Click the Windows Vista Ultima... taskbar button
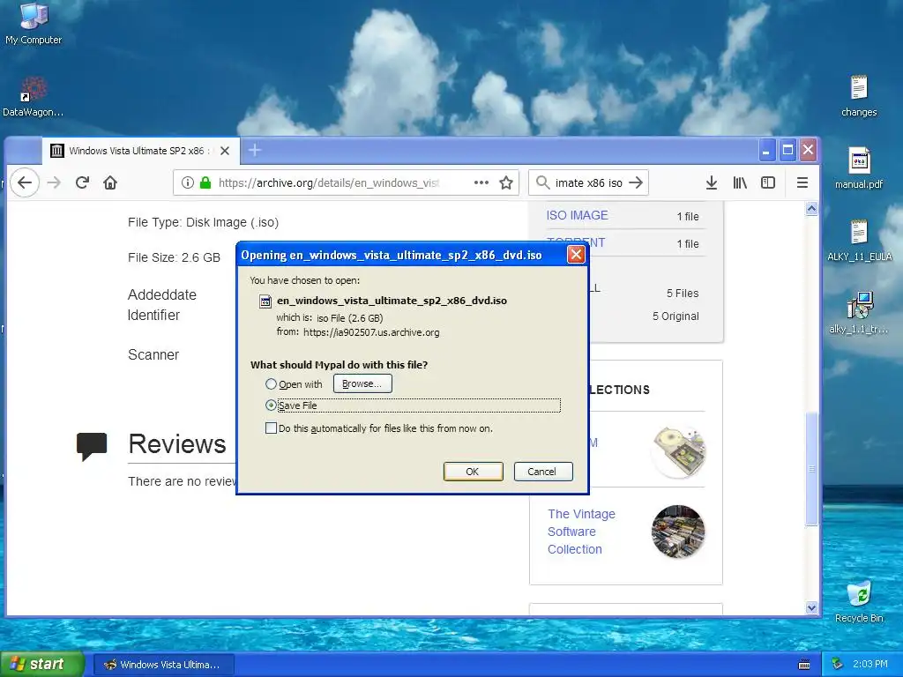903x677 pixels. [x=163, y=665]
